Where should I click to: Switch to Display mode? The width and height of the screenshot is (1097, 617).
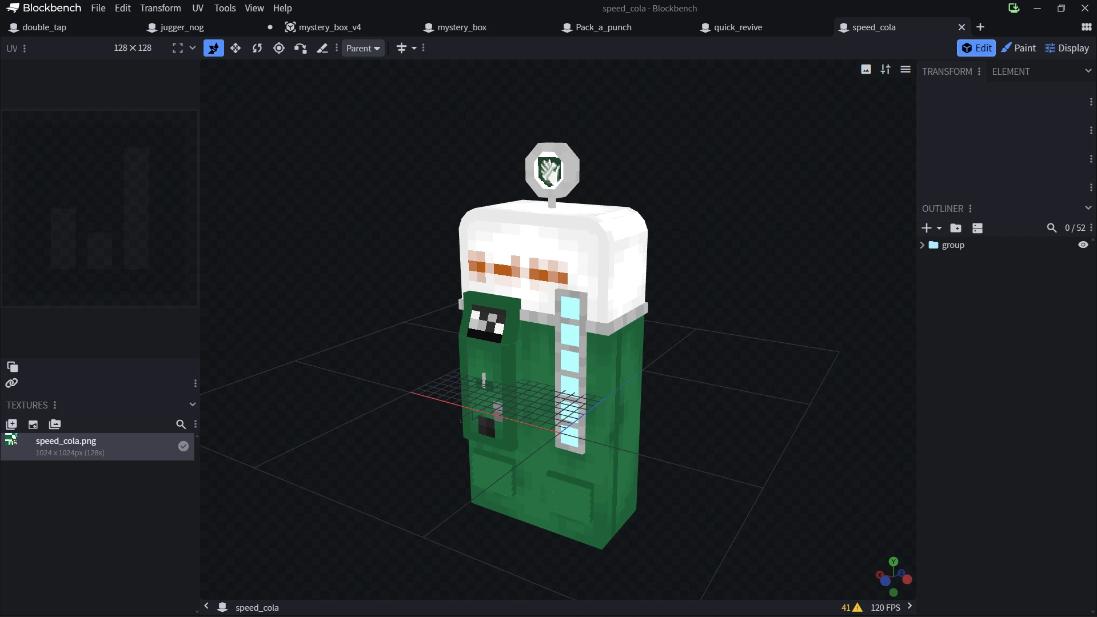click(1067, 48)
